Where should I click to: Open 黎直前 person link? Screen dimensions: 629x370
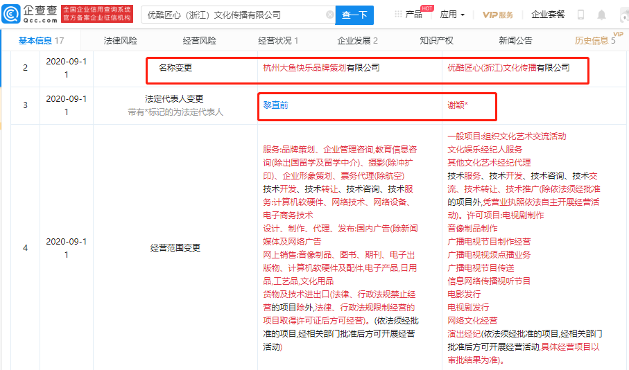[x=275, y=105]
